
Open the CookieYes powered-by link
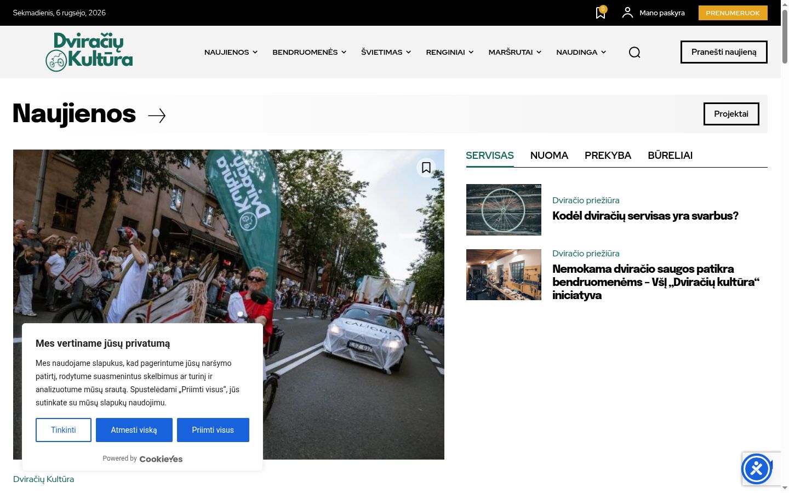[x=161, y=459]
